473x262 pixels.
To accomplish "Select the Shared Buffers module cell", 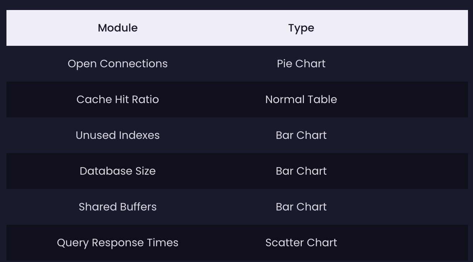I will (118, 207).
